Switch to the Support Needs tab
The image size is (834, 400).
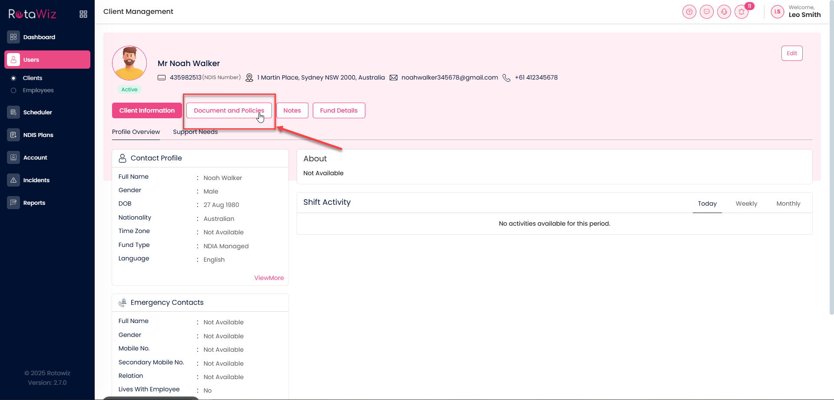pyautogui.click(x=195, y=132)
